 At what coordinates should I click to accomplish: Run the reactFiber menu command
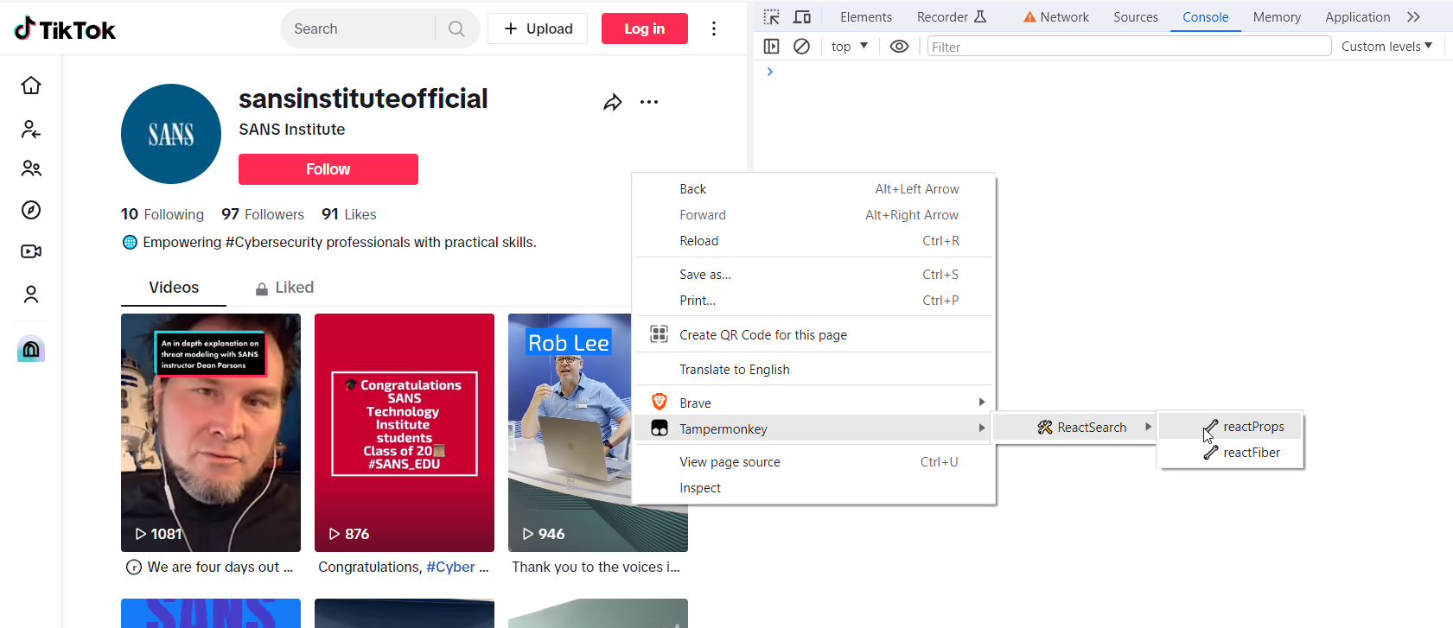(x=1230, y=453)
